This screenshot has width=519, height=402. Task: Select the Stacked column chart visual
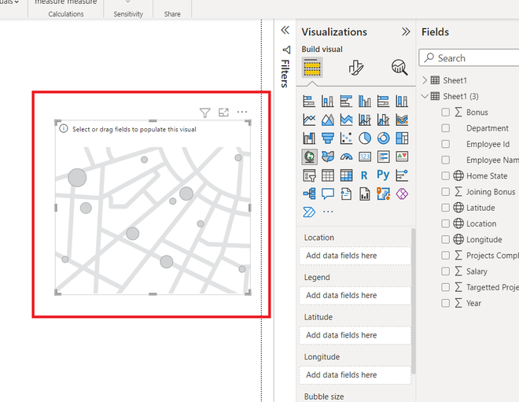pos(328,101)
